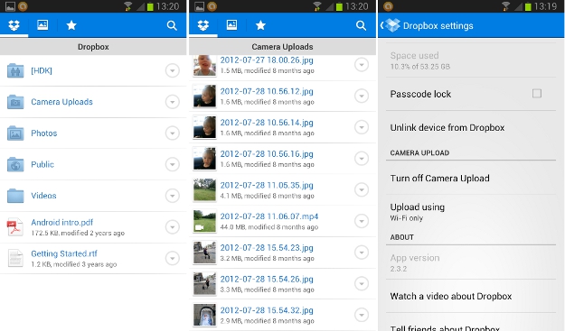Screen dimensions: 565x331
Task: Open video thumbnail 2012-07-28 11.06.07.mp4
Action: point(204,221)
